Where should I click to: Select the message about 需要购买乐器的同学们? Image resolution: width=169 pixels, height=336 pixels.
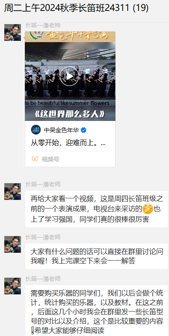pos(97,311)
